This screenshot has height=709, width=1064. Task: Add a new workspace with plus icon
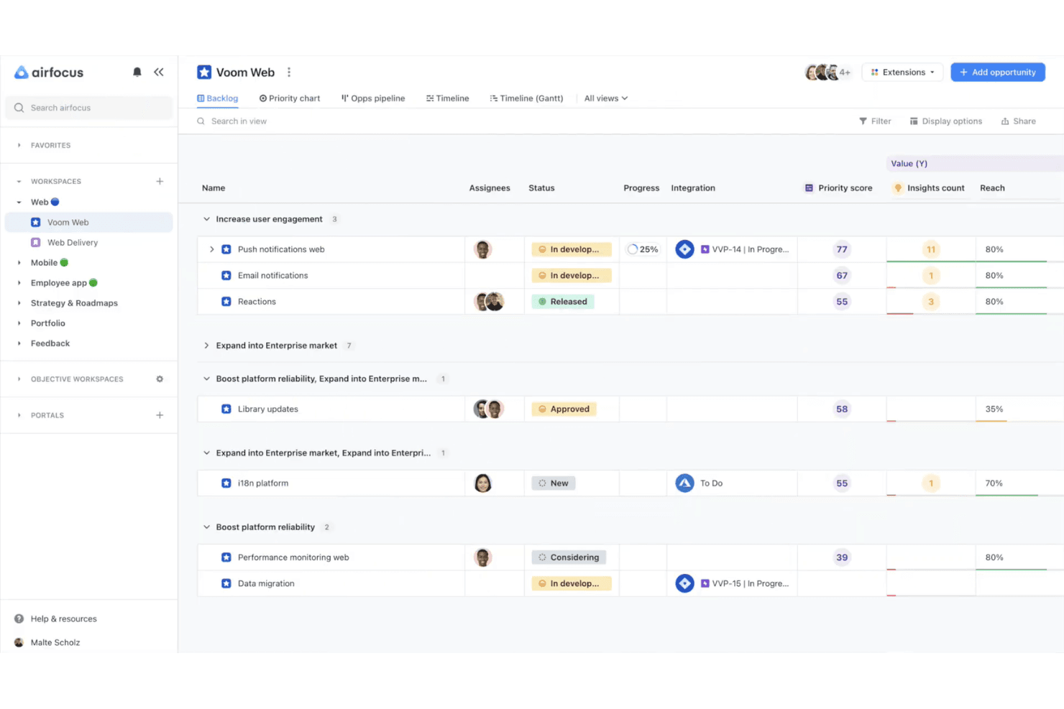pyautogui.click(x=160, y=181)
